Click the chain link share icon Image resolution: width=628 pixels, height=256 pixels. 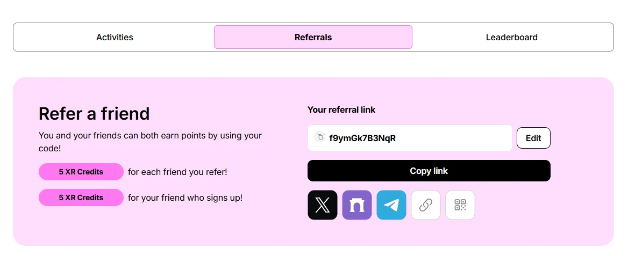pyautogui.click(x=426, y=205)
